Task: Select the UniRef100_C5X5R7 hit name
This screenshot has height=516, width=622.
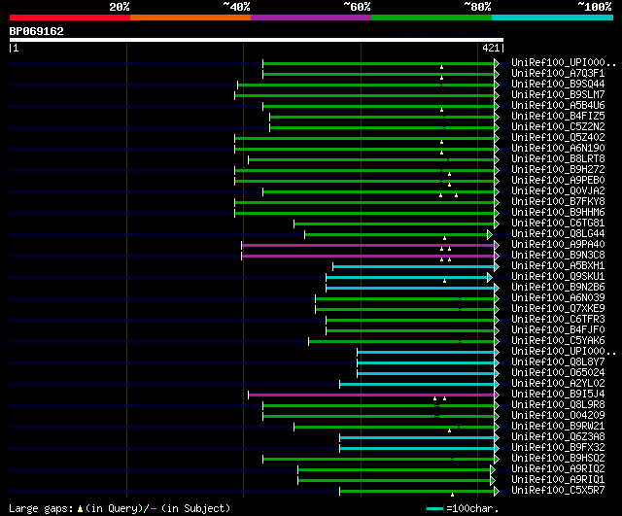Action: click(x=558, y=490)
